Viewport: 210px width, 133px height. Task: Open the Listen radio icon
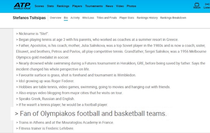(x=207, y=5)
